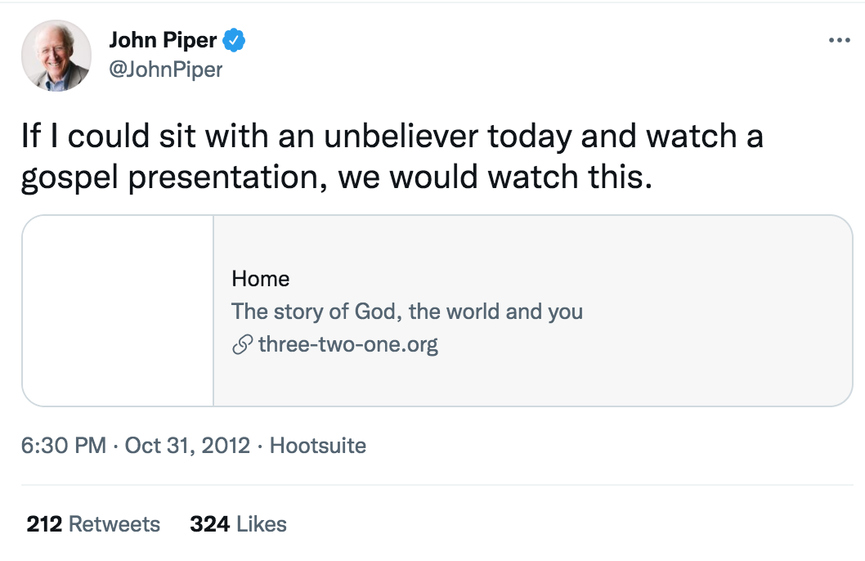Click the word unbeliever in tweet
The height and width of the screenshot is (561, 865).
pos(401,136)
